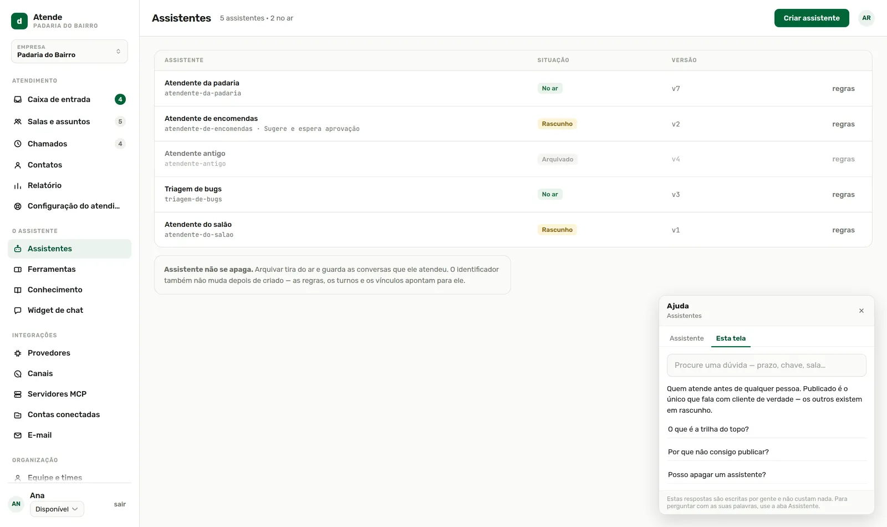This screenshot has height=527, width=887.
Task: Open the AR user avatar
Action: [x=866, y=18]
